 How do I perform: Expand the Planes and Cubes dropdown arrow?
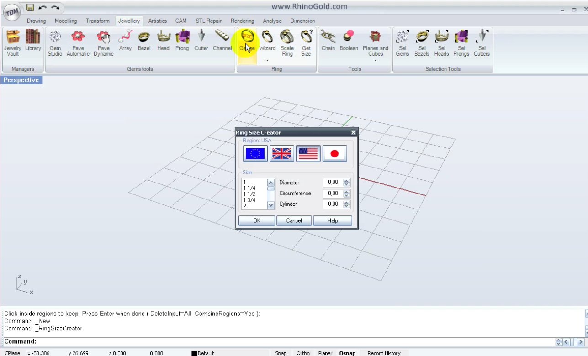click(376, 60)
